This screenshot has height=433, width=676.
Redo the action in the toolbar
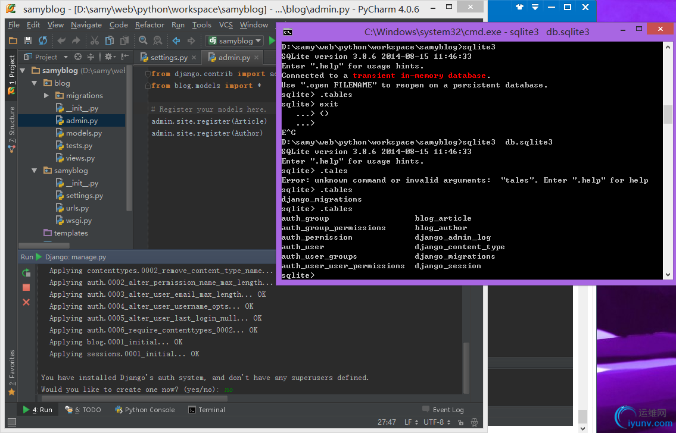(x=76, y=41)
